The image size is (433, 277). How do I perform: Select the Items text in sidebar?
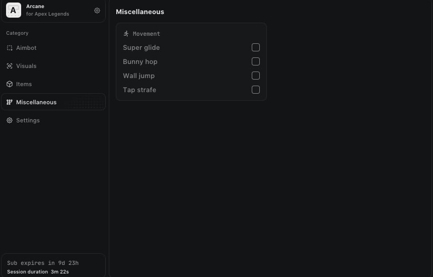click(x=24, y=84)
